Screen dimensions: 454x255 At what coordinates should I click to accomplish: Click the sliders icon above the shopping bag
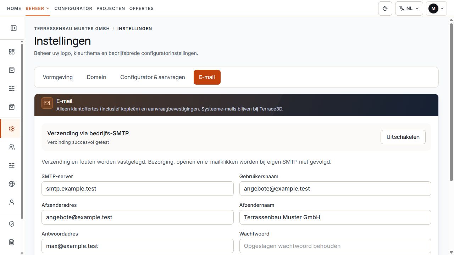tap(12, 89)
